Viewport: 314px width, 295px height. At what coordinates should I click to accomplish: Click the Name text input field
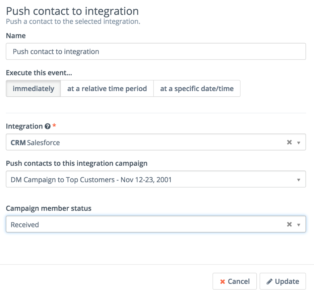click(x=156, y=51)
